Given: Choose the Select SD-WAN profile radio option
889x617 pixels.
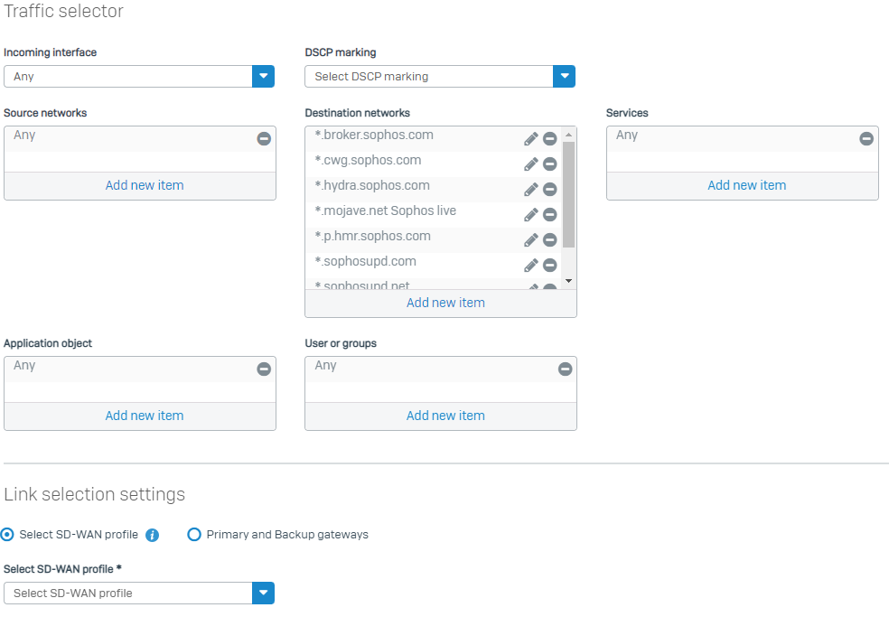Looking at the screenshot, I should [x=8, y=535].
